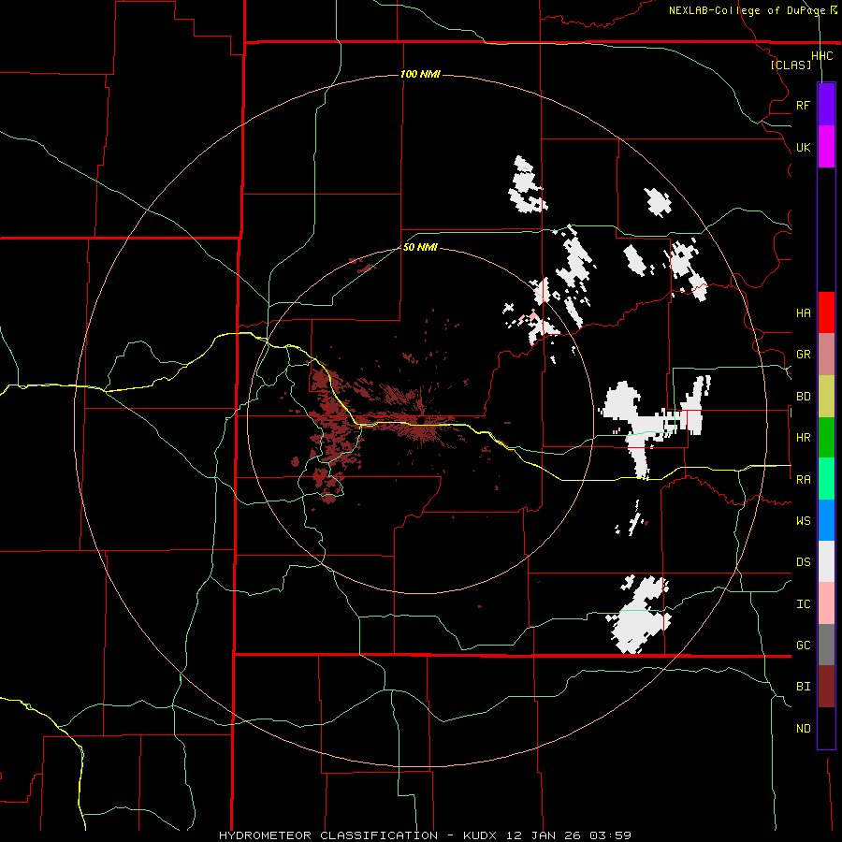Click the RA legend label
Image resolution: width=842 pixels, height=842 pixels.
[803, 480]
